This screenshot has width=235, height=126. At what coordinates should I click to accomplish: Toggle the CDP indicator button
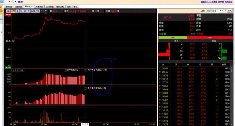pos(38,11)
